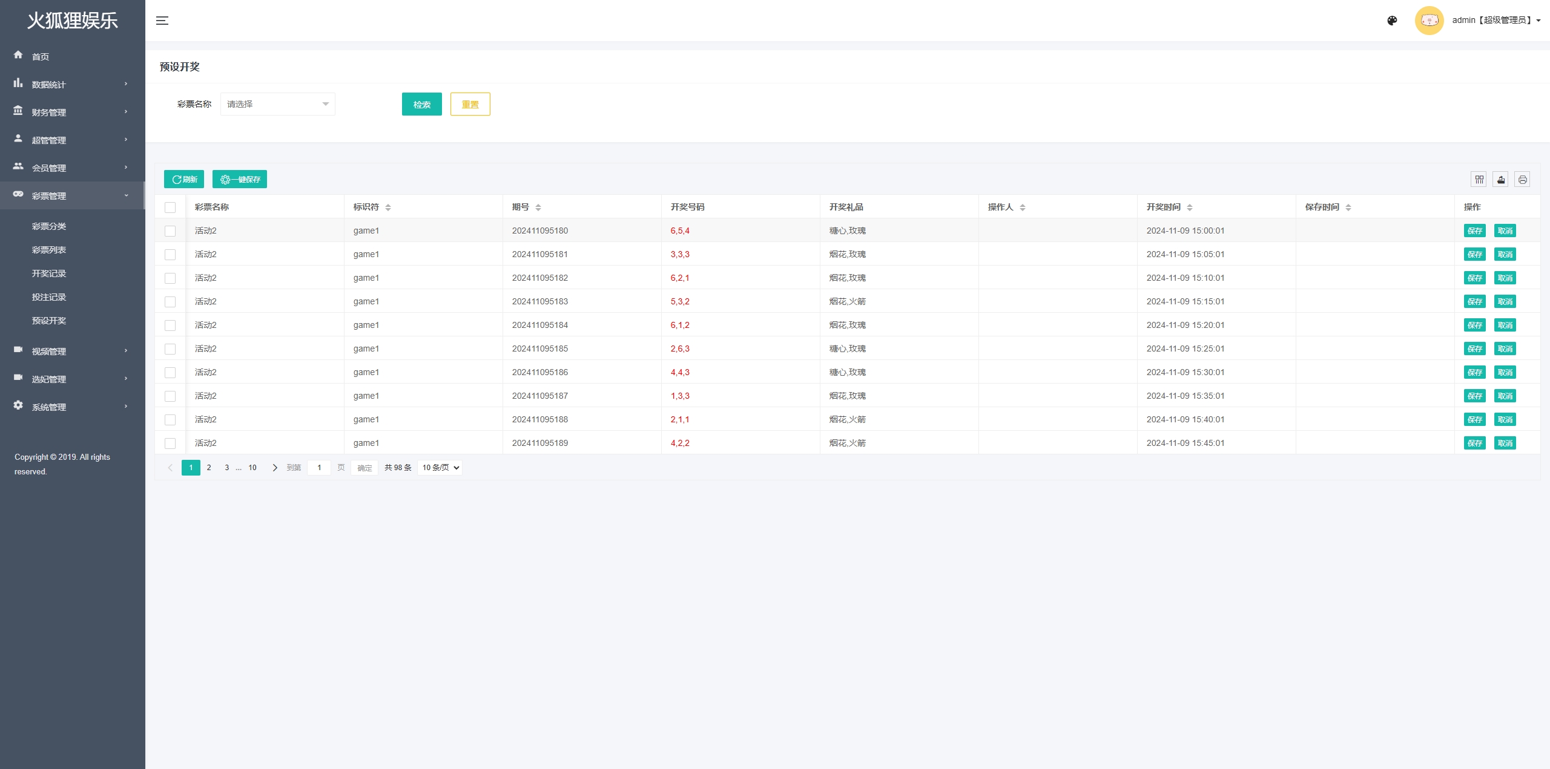Screen dimensions: 1550x769
Task: Sort by 期号 column arrows
Action: pos(538,208)
